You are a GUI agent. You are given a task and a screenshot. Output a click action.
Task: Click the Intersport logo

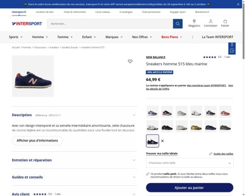[27, 24]
